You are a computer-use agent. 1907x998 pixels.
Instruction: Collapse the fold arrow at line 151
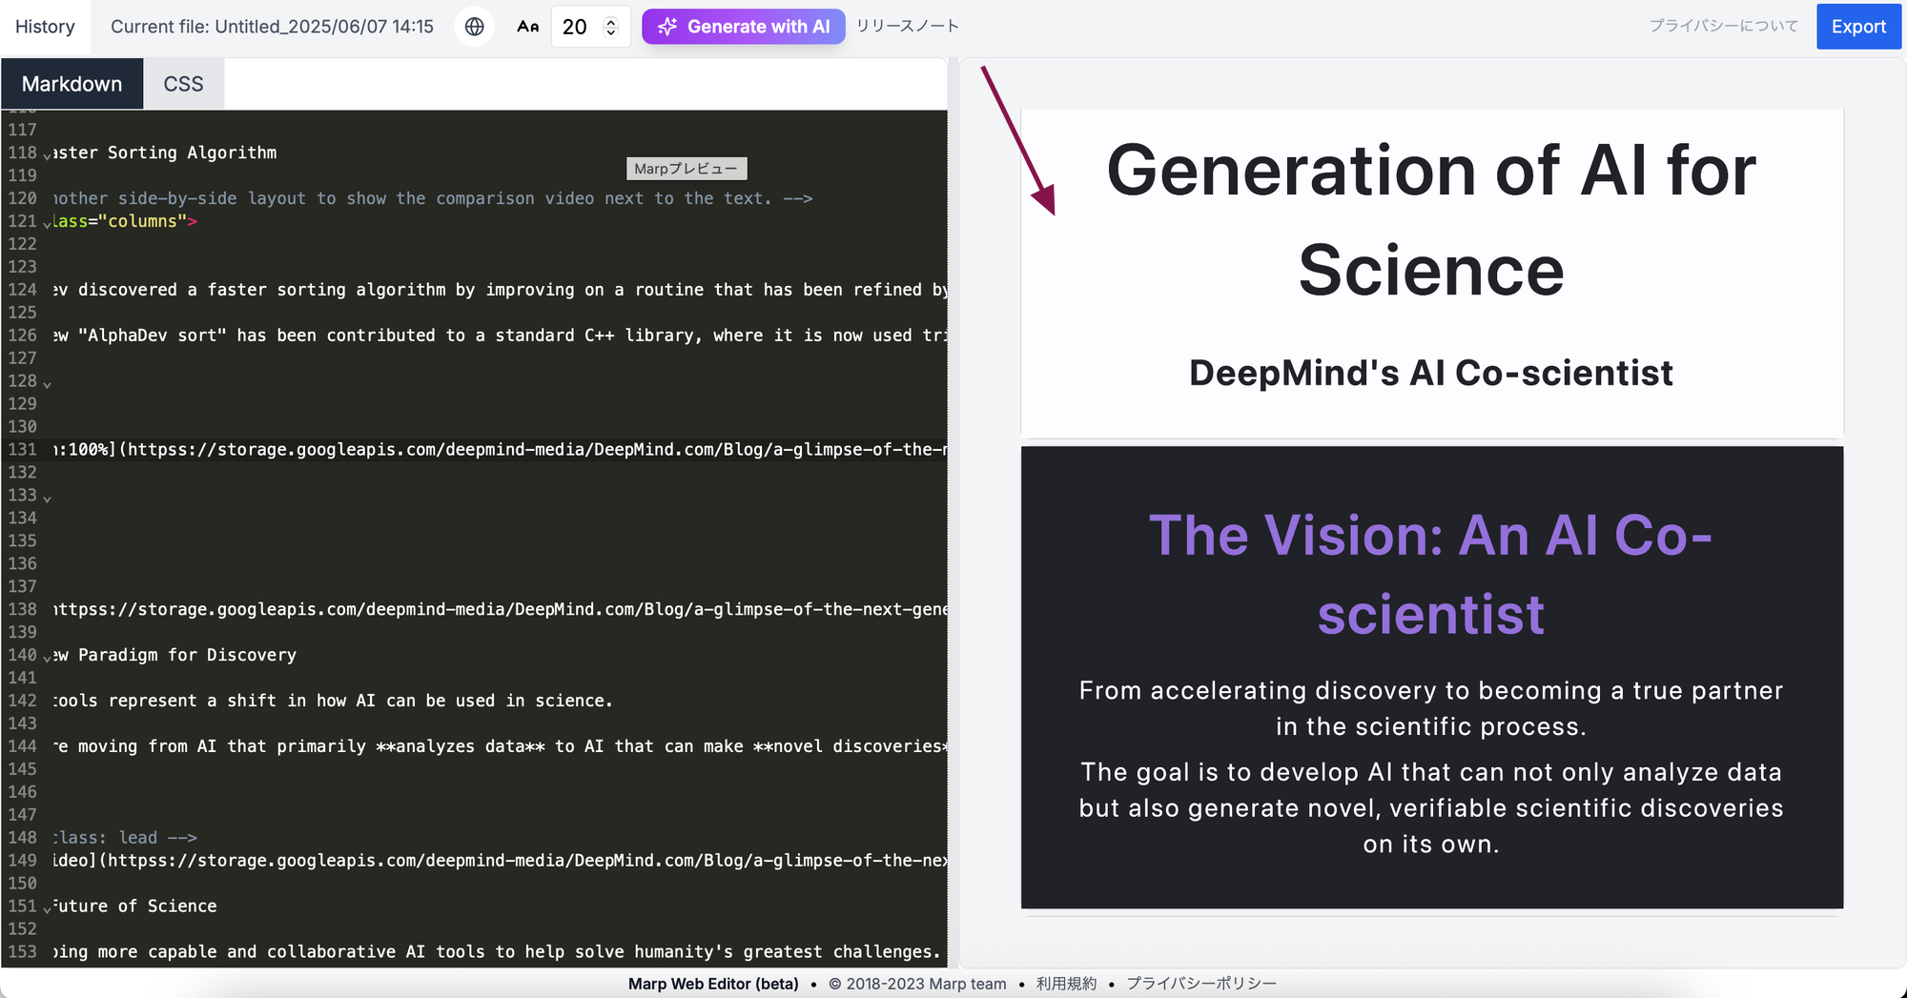[x=47, y=908]
